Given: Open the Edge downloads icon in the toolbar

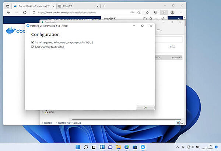Looking at the screenshot, I should [x=164, y=13].
